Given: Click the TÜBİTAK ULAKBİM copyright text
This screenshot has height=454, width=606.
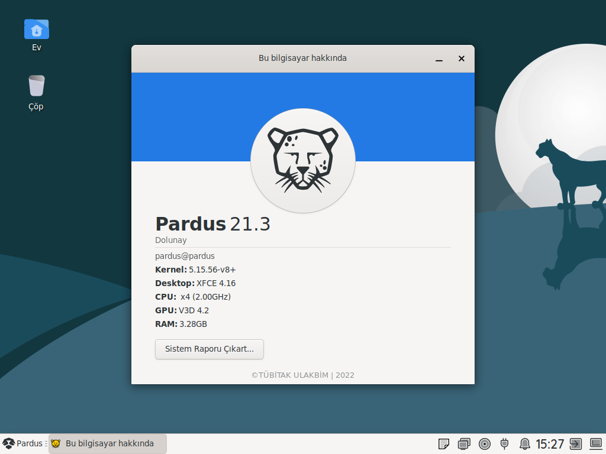Looking at the screenshot, I should (x=302, y=375).
